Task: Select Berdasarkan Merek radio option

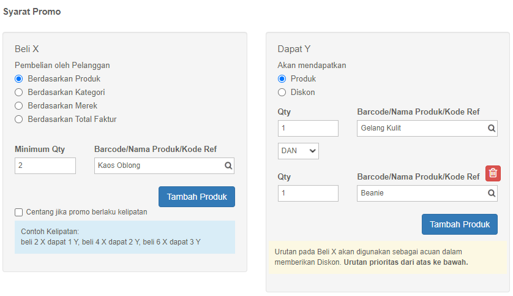Action: click(x=18, y=106)
